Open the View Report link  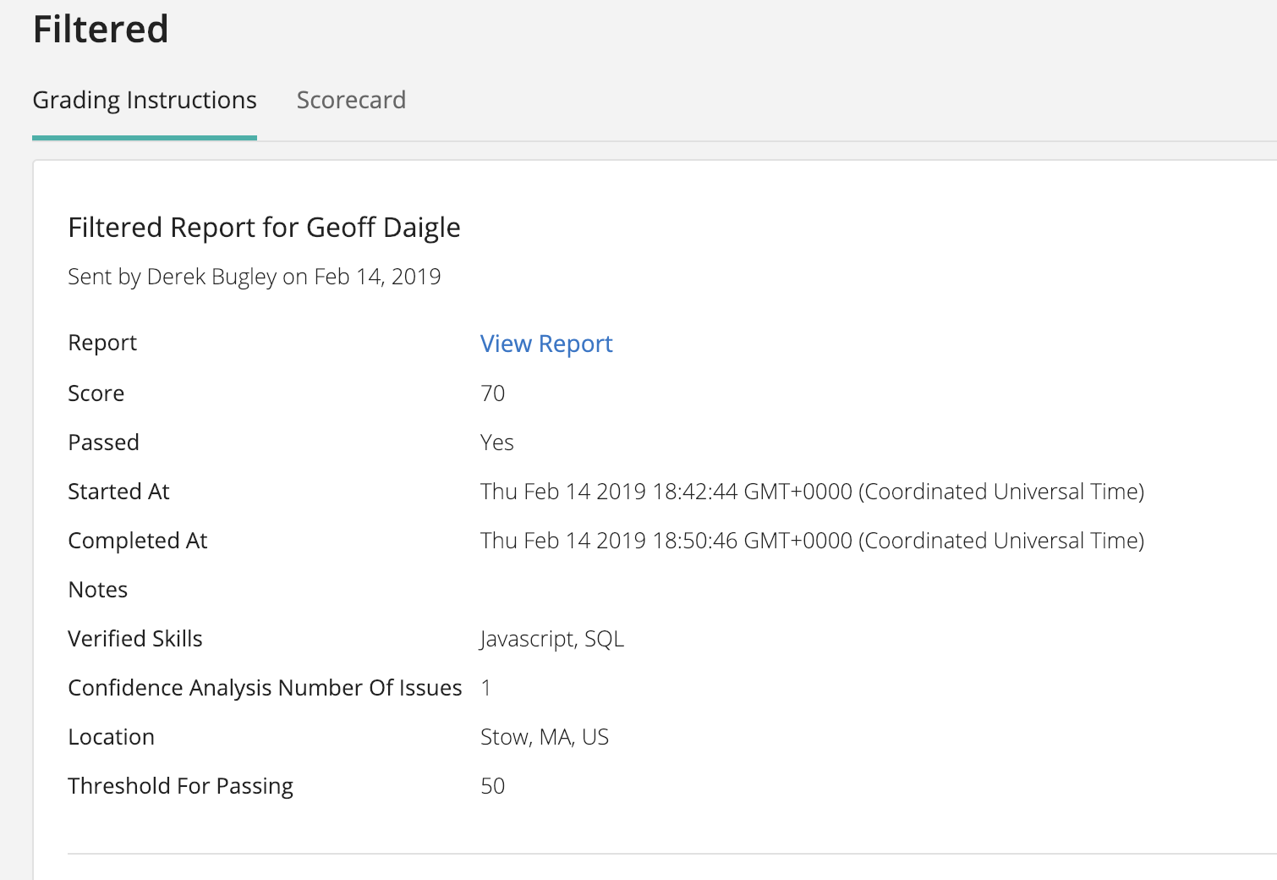(546, 344)
